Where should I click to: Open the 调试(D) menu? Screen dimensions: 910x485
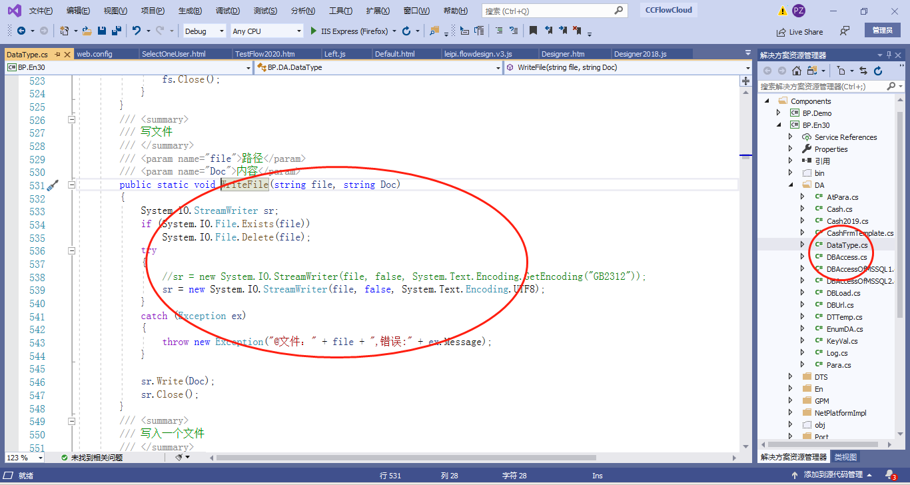(x=228, y=11)
